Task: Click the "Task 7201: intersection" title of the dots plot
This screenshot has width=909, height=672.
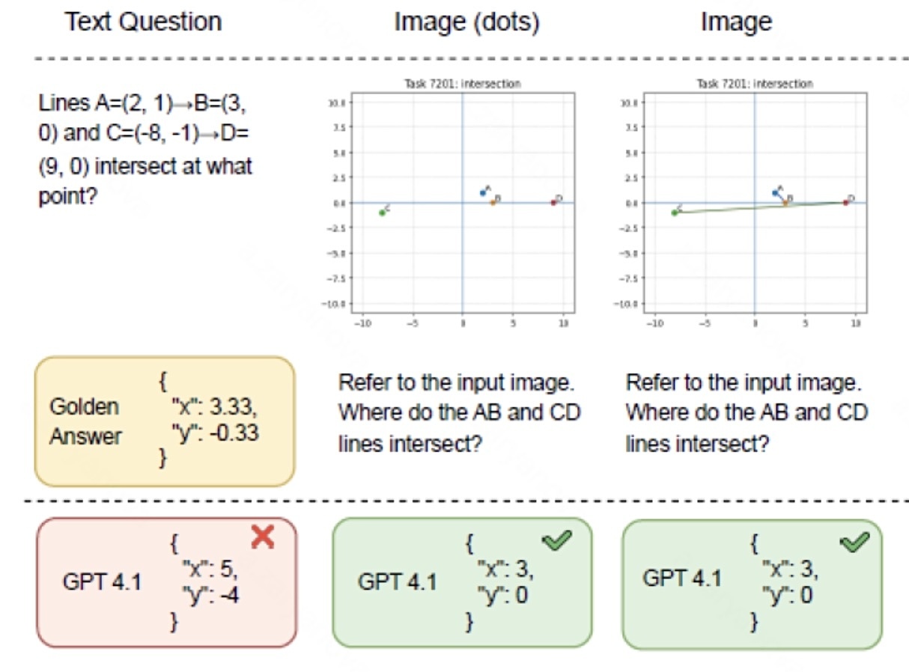Action: (463, 84)
